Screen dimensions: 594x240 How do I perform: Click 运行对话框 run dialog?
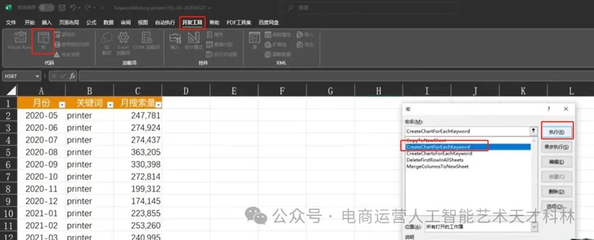[x=222, y=54]
